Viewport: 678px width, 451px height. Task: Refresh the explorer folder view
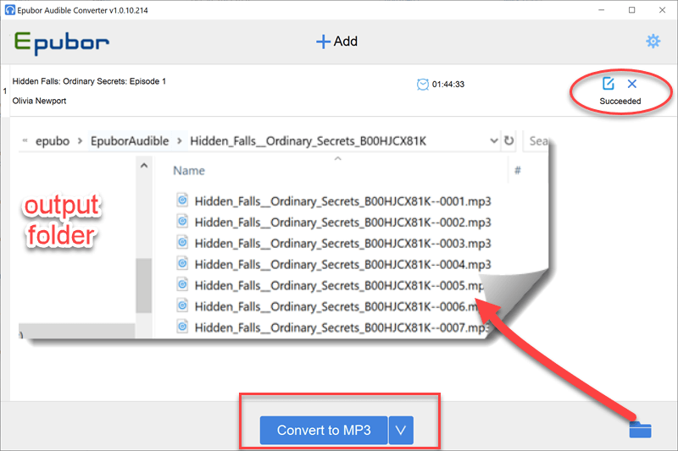click(509, 140)
